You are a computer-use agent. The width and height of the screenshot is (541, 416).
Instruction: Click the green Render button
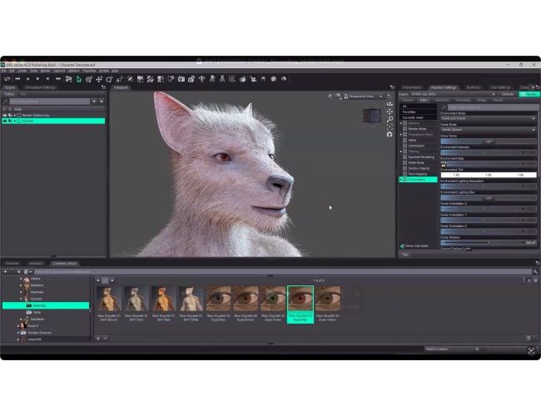[529, 94]
